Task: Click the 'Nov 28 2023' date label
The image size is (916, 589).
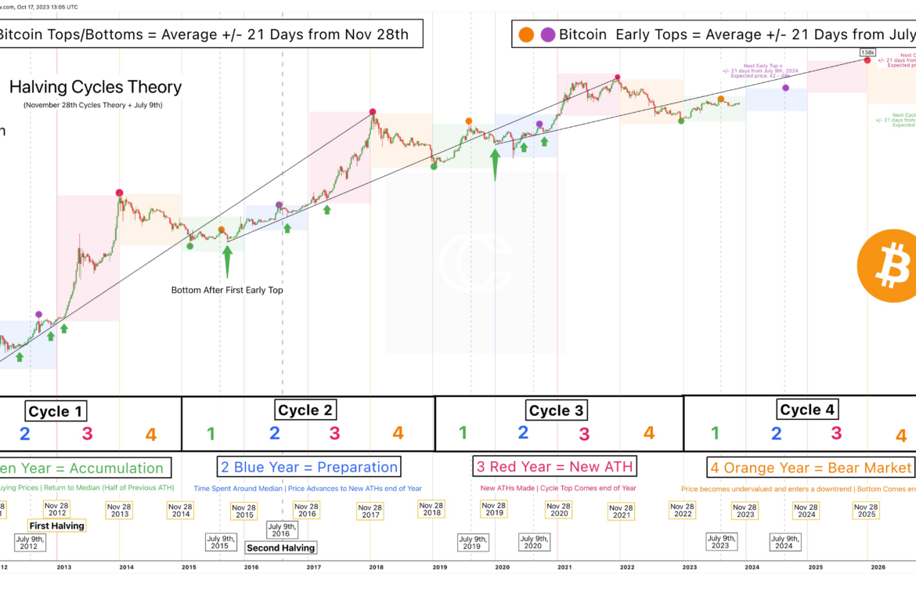Action: click(745, 511)
